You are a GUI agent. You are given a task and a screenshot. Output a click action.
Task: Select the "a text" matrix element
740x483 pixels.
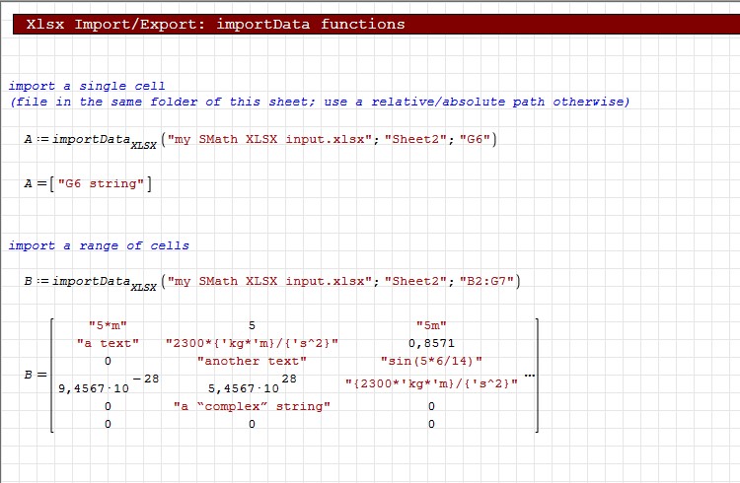107,342
